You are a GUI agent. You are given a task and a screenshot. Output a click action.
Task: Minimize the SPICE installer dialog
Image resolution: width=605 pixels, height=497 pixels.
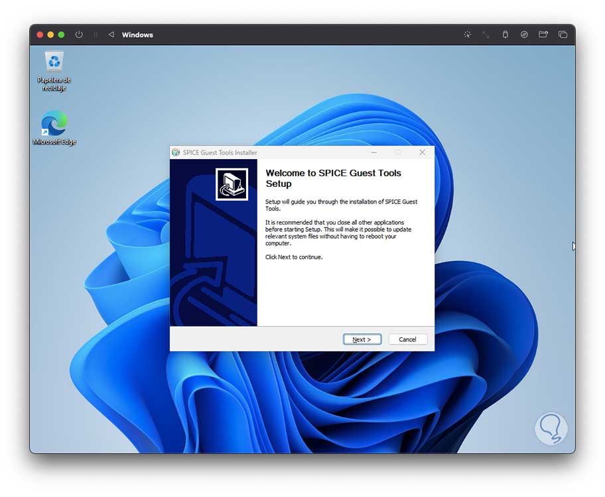click(374, 152)
